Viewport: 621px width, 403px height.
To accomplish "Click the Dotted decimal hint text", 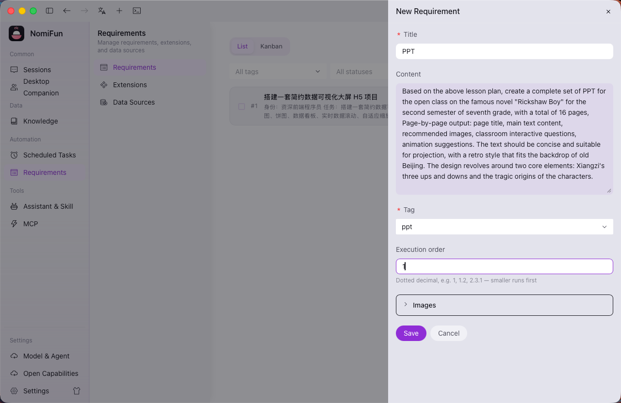I will click(x=466, y=280).
